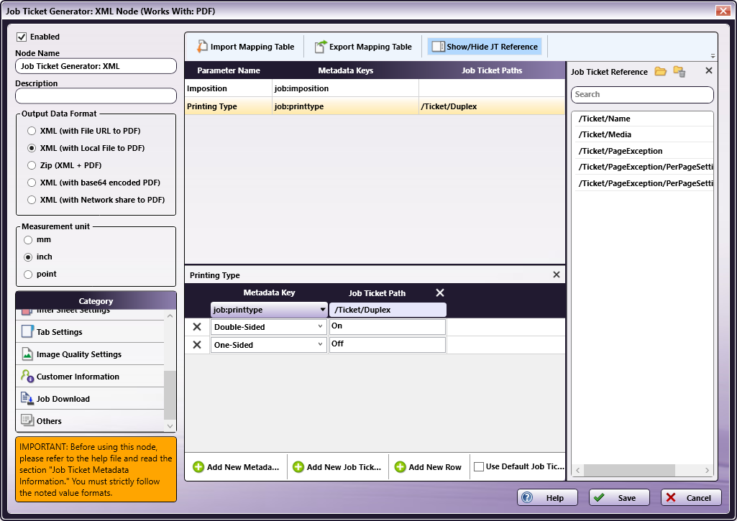
Task: Select XML (with Network share to PDF)
Action: [x=32, y=200]
